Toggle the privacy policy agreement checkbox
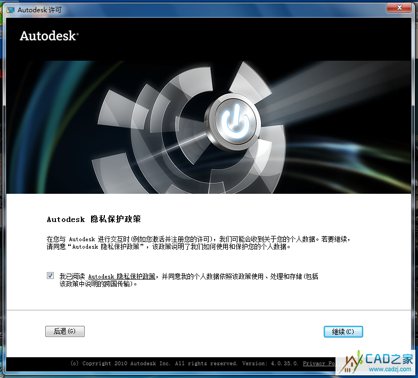Screen dimensions: 418x378 click(x=50, y=276)
